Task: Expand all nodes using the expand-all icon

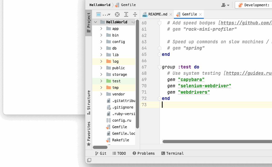Action: [x=126, y=14]
